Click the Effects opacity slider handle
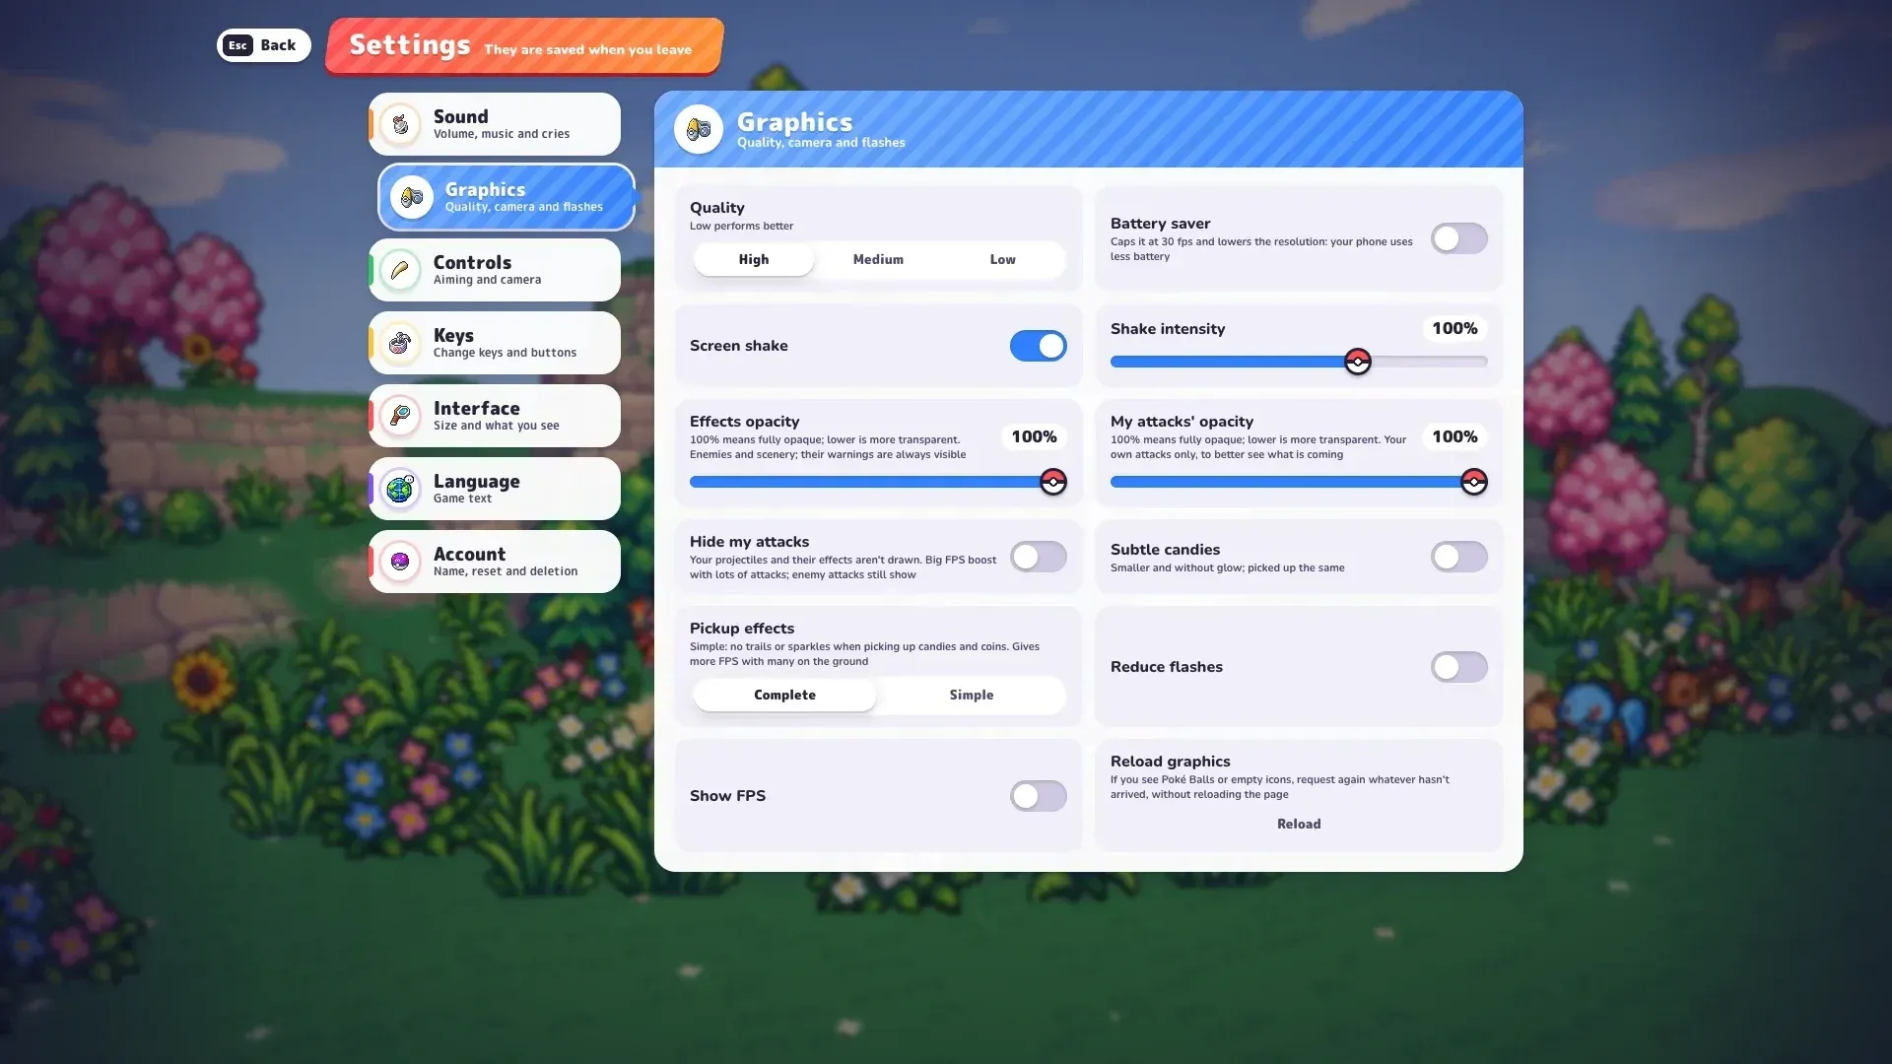This screenshot has width=1892, height=1064. coord(1053,482)
